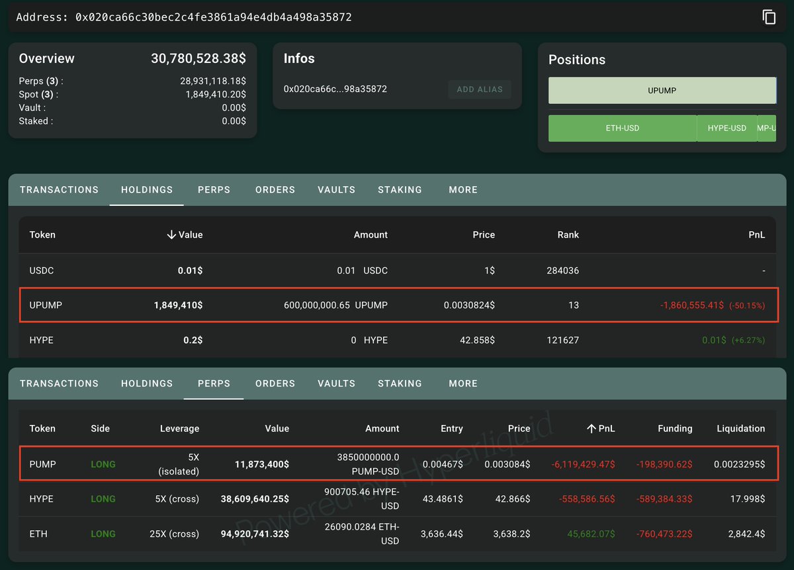Click the PUMP PnL -6,119,429.47$
This screenshot has width=794, height=570.
click(583, 464)
